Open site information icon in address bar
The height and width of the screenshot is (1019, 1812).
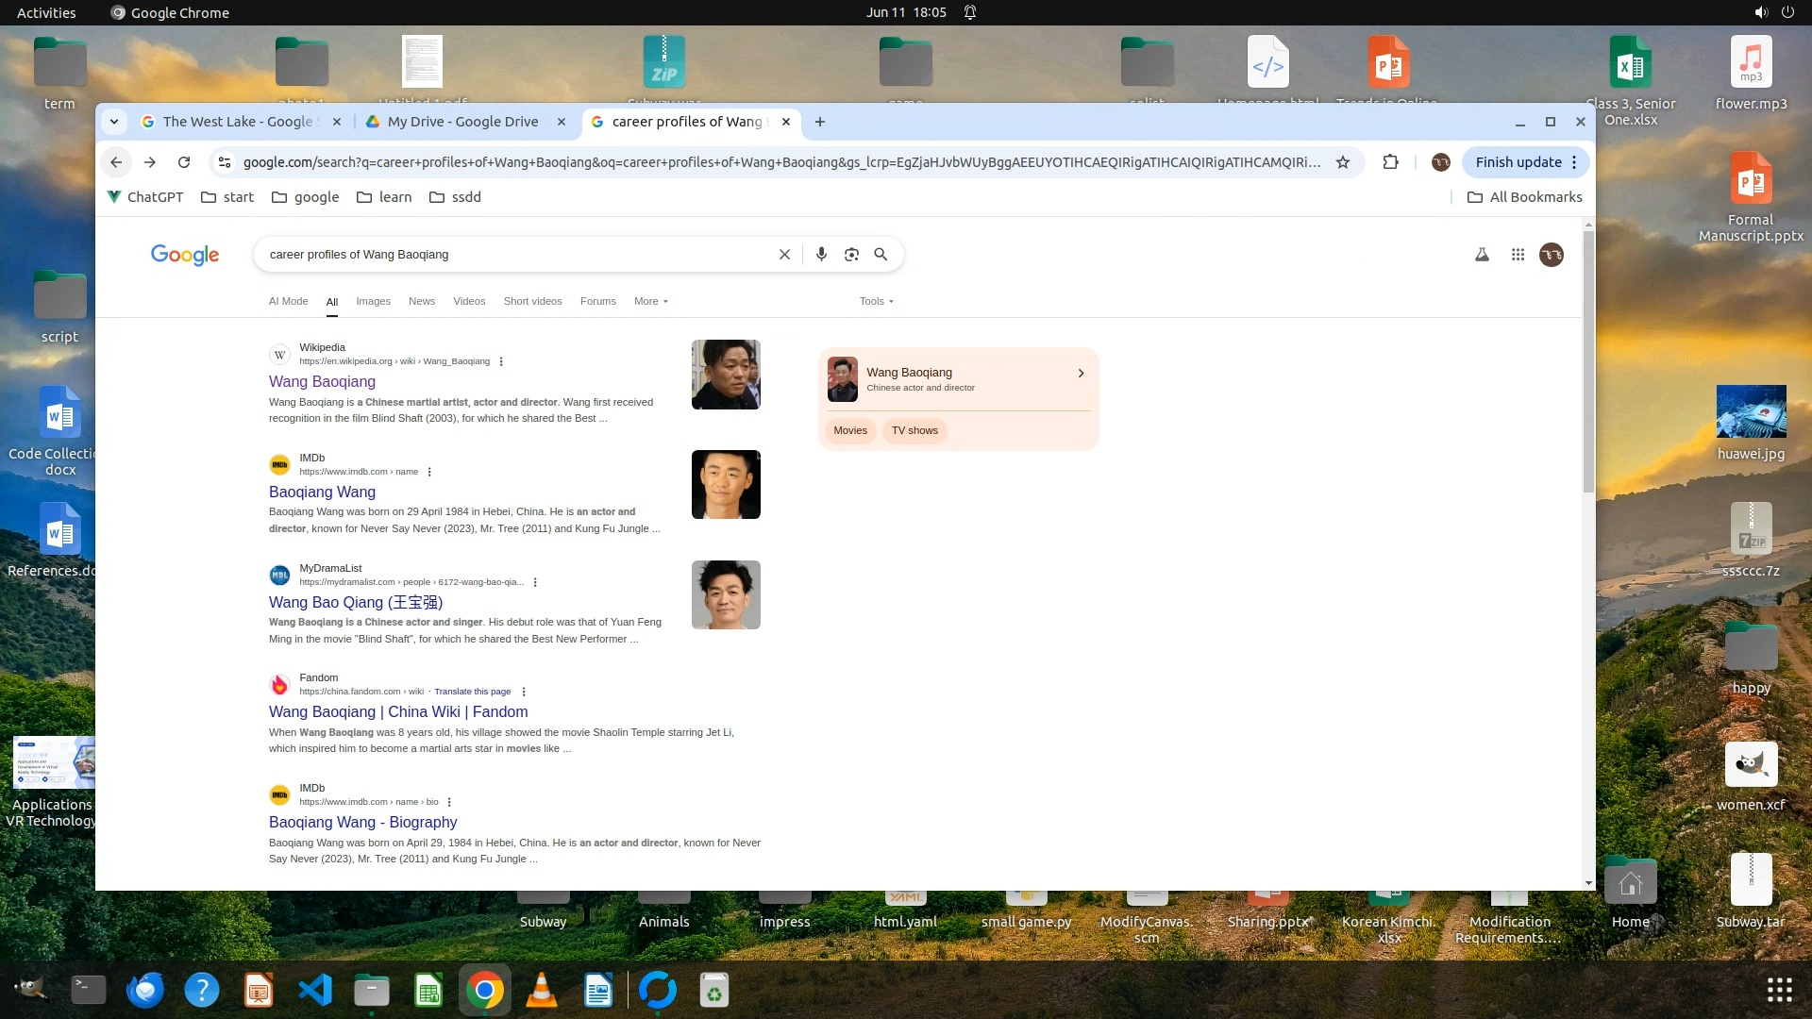(x=225, y=162)
